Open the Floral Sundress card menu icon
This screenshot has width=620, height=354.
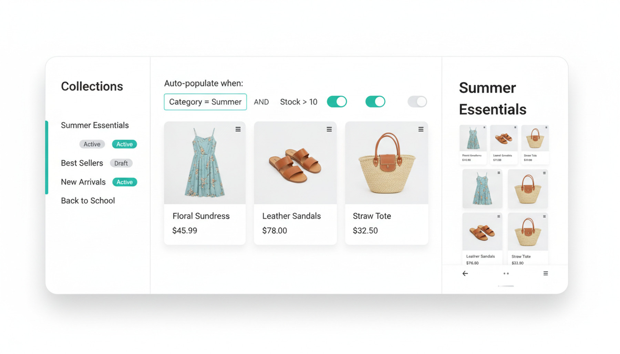click(238, 129)
